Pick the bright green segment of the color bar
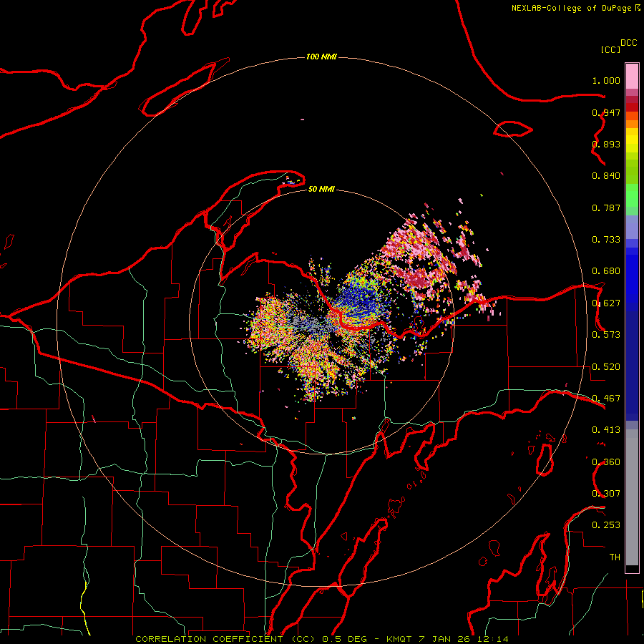The image size is (644, 644). click(x=632, y=195)
